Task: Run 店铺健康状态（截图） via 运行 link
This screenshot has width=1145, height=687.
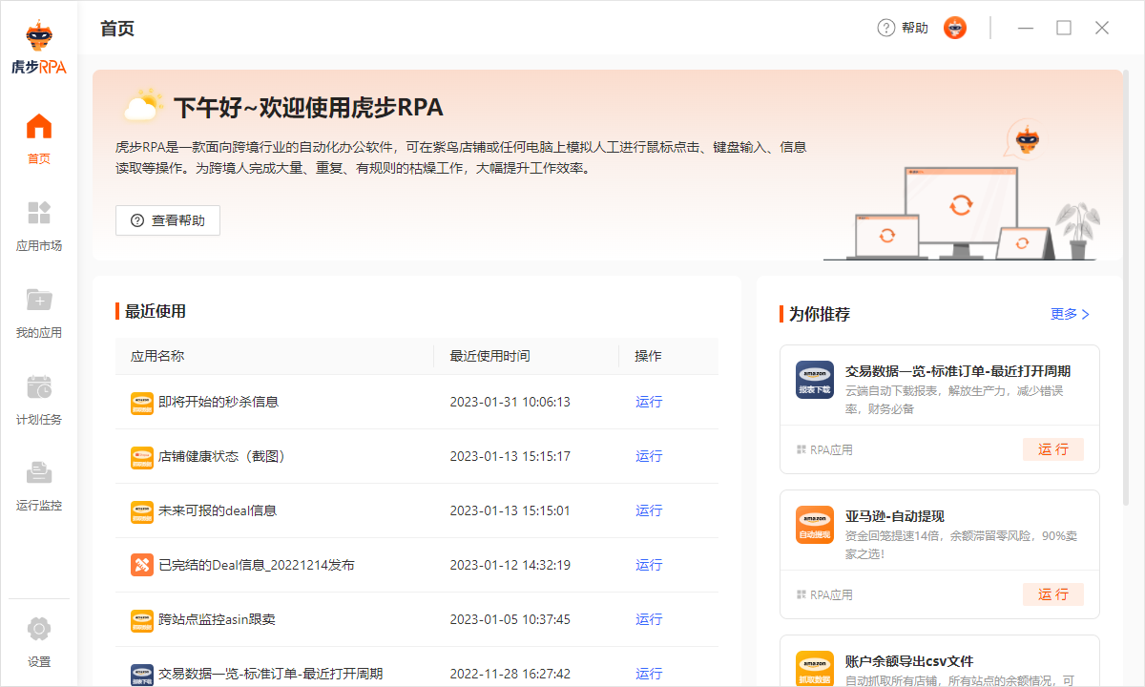Action: (x=649, y=456)
